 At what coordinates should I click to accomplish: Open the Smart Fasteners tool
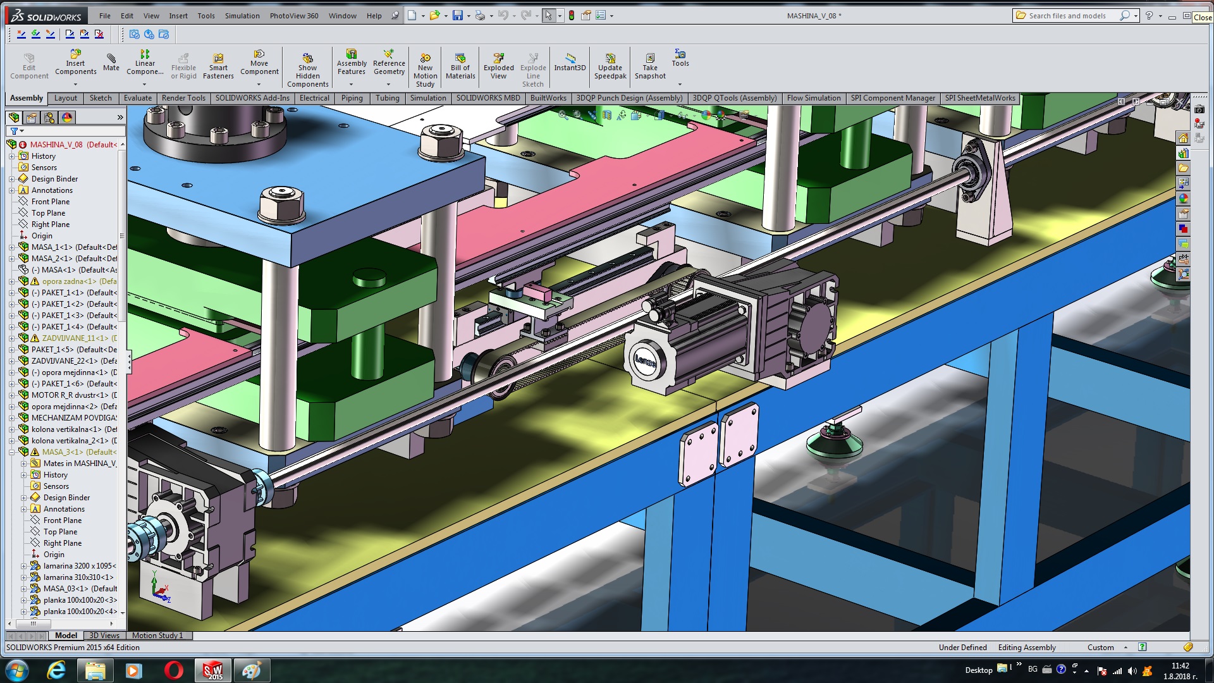218,59
